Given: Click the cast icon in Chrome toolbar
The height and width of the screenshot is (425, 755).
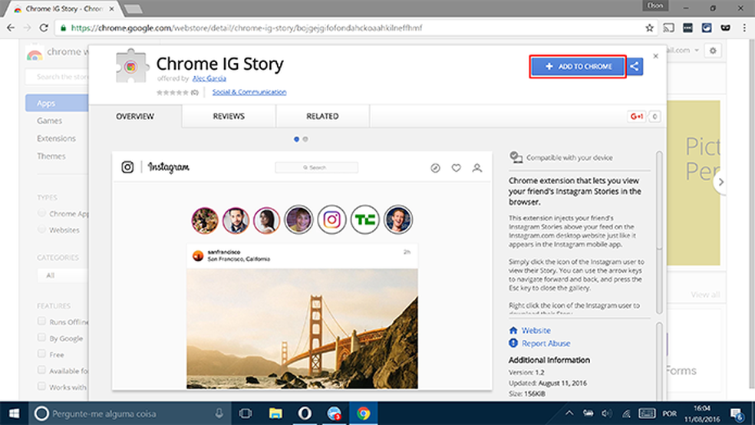Looking at the screenshot, I should [x=669, y=28].
